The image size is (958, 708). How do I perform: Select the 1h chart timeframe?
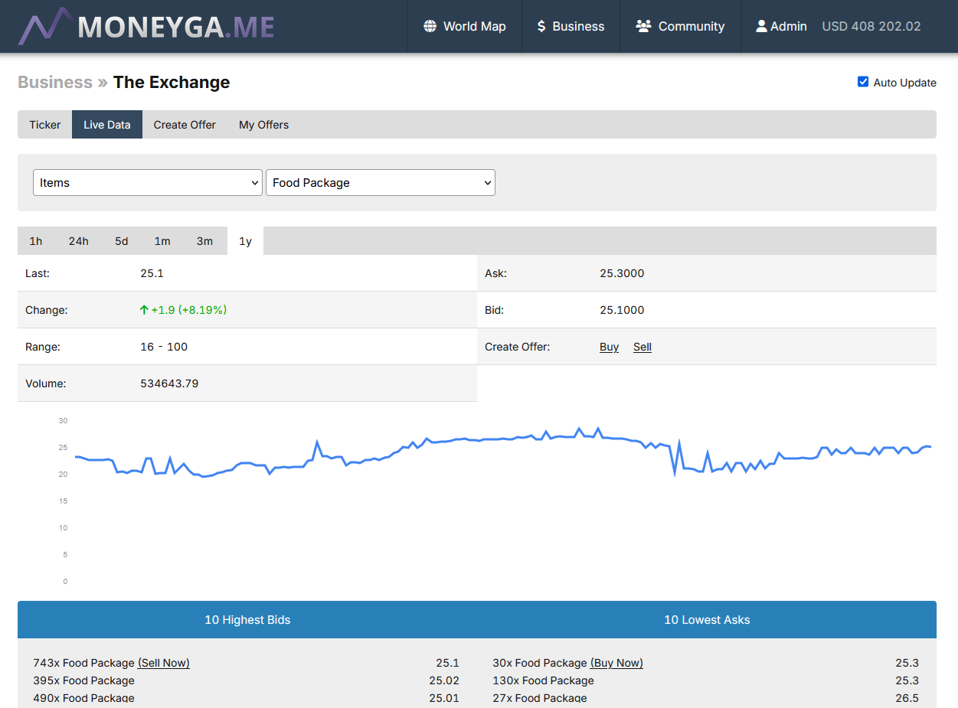click(x=36, y=241)
